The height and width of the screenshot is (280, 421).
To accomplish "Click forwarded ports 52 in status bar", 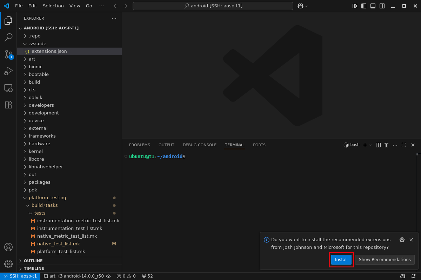I will coord(147,276).
